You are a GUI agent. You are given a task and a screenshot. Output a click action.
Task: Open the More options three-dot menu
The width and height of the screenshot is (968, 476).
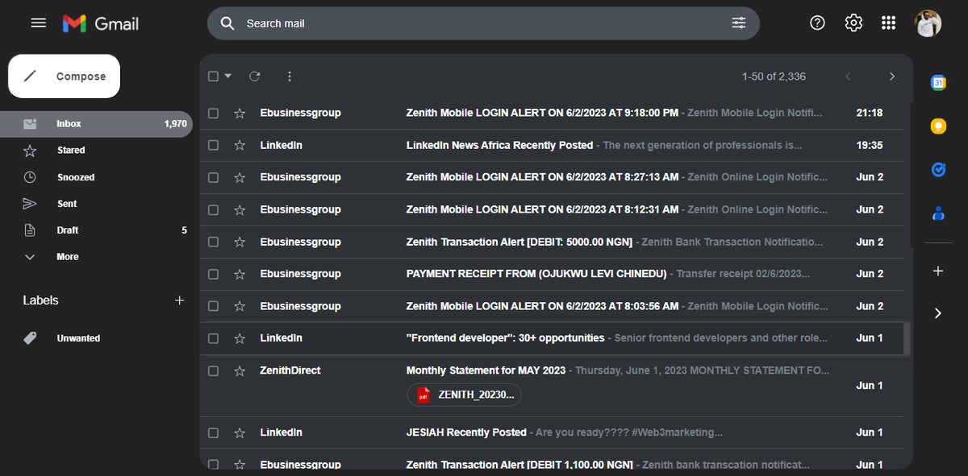[290, 77]
